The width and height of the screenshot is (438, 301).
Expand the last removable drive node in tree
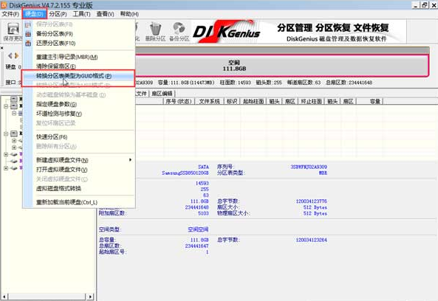click(x=6, y=168)
